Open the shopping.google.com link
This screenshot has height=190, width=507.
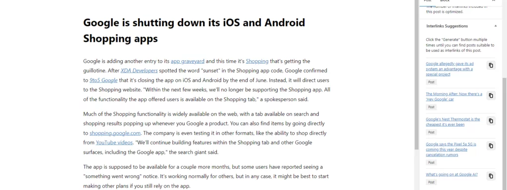(x=115, y=133)
